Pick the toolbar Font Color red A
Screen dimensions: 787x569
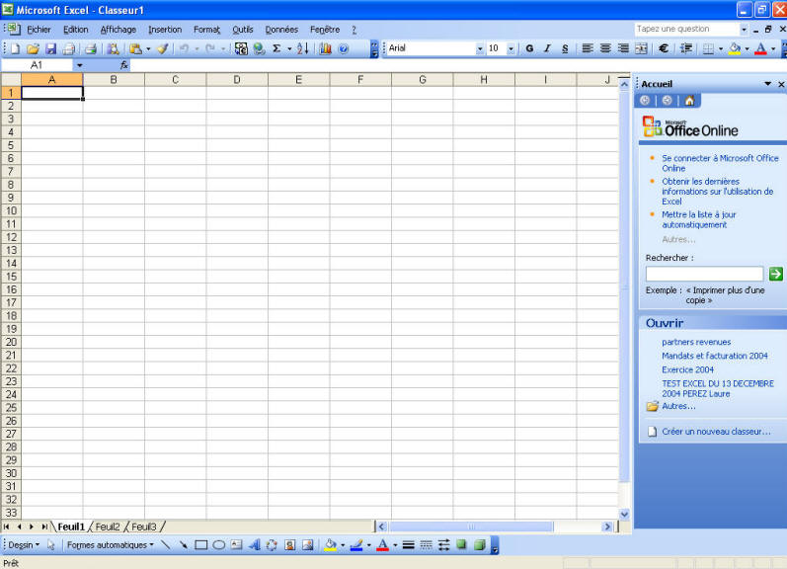(761, 48)
